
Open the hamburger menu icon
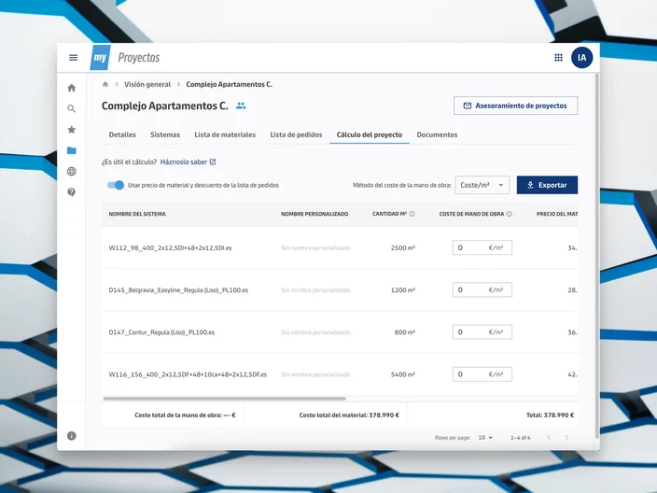tap(74, 58)
